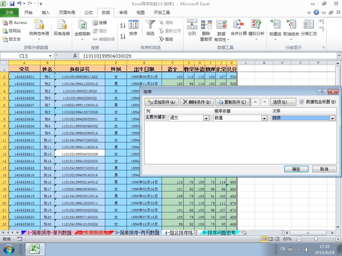Open the File (文件) tab
The height and width of the screenshot is (256, 342).
pos(9,12)
